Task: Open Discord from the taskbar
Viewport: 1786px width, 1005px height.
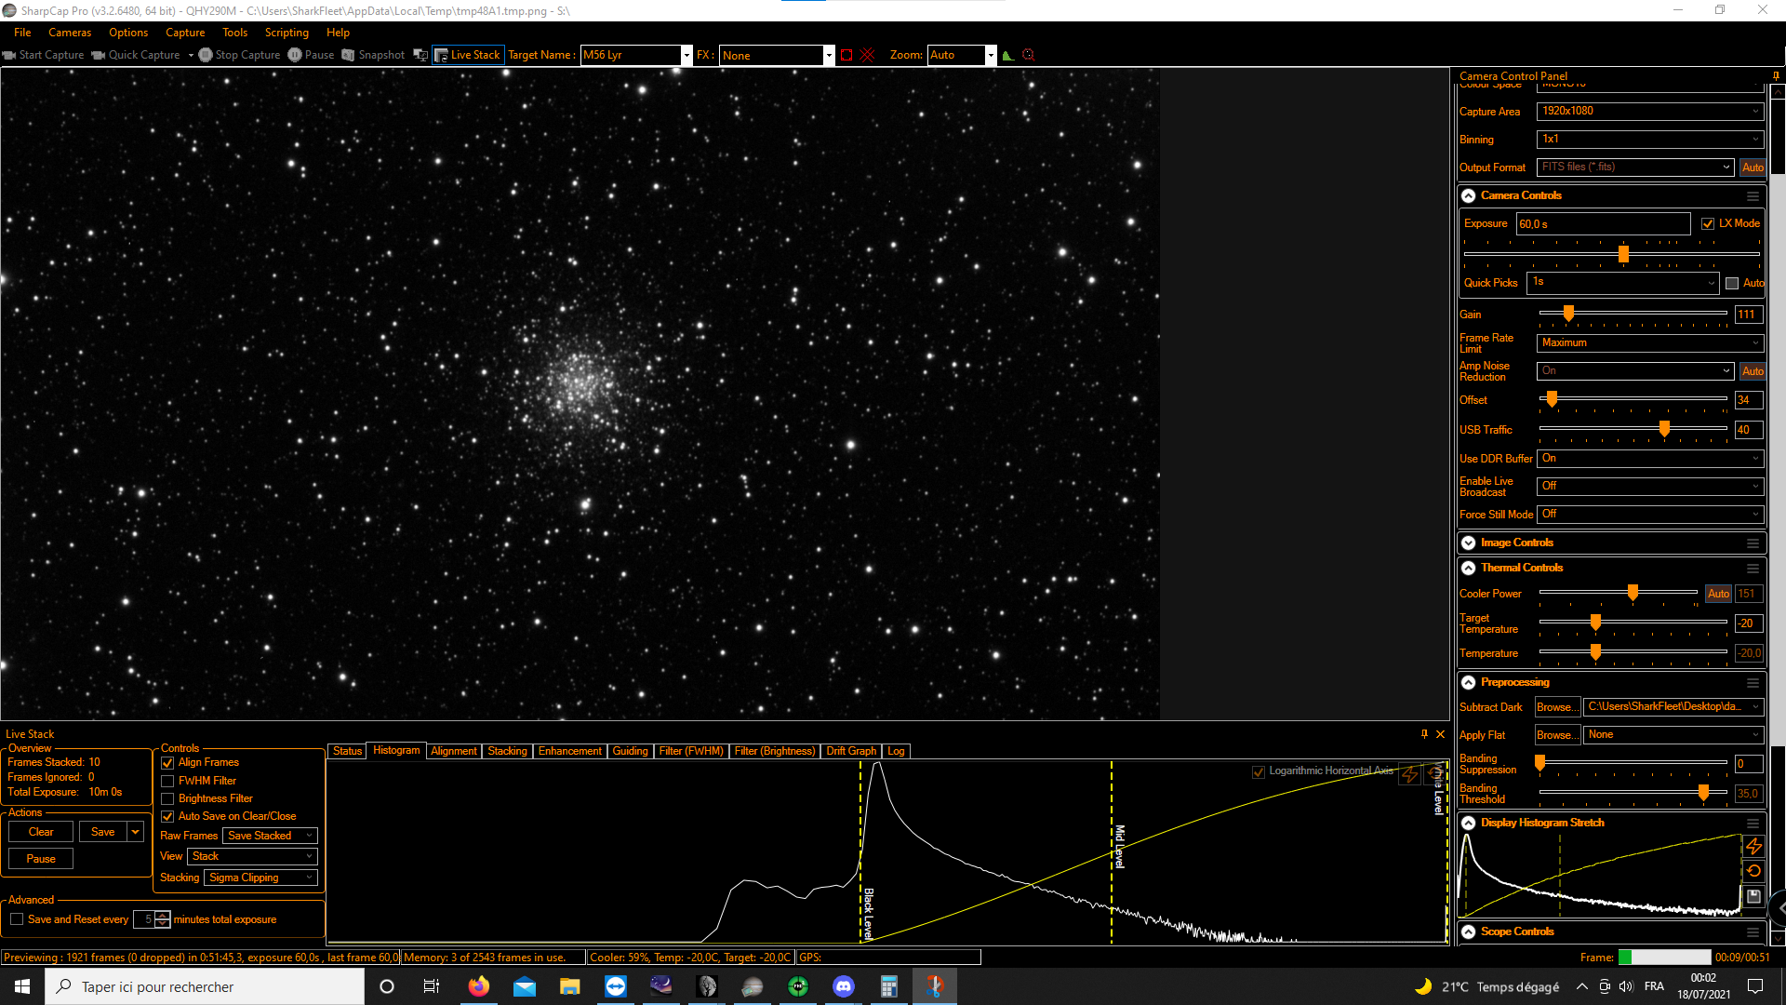Action: click(844, 986)
